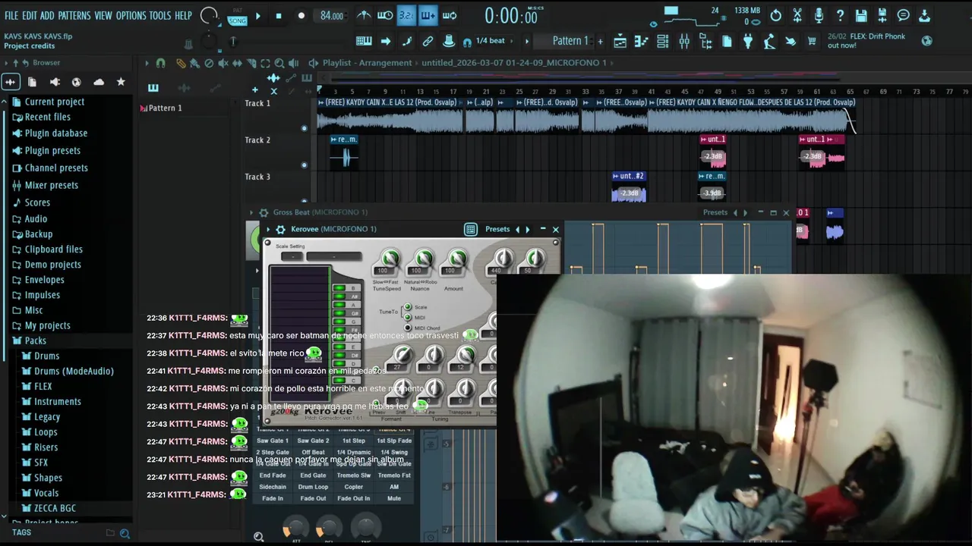Viewport: 972px width, 546px height.
Task: Switch transport to PAT mode
Action: (x=238, y=11)
